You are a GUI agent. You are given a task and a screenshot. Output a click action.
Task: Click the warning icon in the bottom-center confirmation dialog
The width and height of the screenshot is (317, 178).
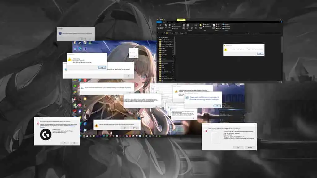click(x=97, y=125)
